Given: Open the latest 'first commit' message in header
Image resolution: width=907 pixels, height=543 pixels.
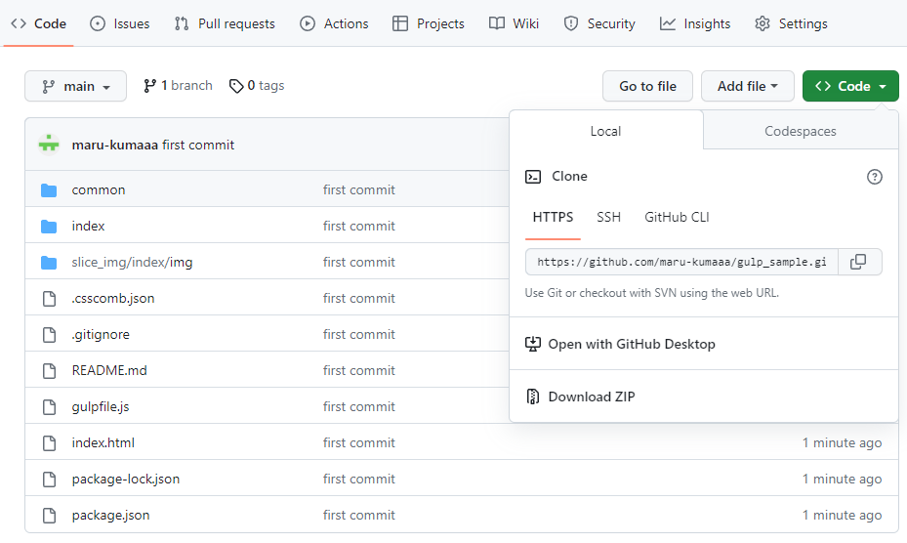Looking at the screenshot, I should coord(198,145).
